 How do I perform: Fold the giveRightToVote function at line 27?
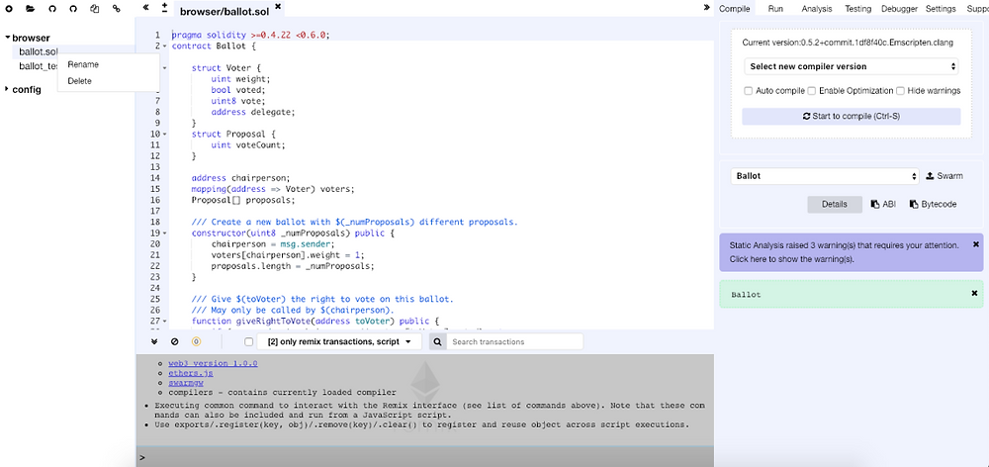click(164, 322)
